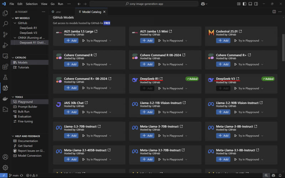
Task: Open the Remote Explorer view
Action: [5, 56]
